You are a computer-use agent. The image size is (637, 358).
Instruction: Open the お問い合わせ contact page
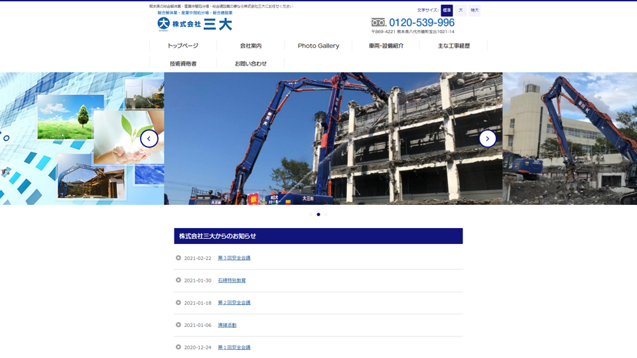[251, 64]
